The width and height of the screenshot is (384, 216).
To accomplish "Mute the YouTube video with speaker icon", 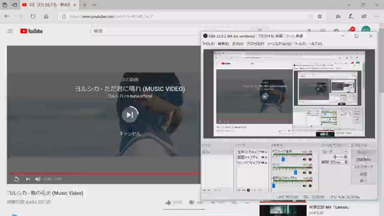I will 38,179.
